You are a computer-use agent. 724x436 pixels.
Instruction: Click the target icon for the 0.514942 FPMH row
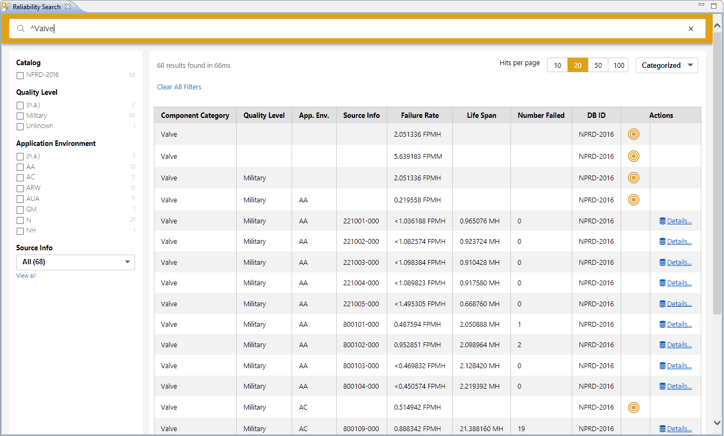[x=634, y=407]
